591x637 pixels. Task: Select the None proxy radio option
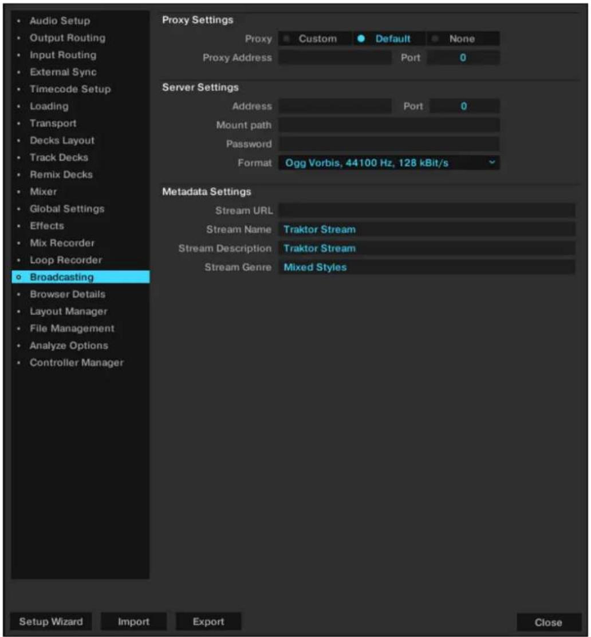click(463, 38)
